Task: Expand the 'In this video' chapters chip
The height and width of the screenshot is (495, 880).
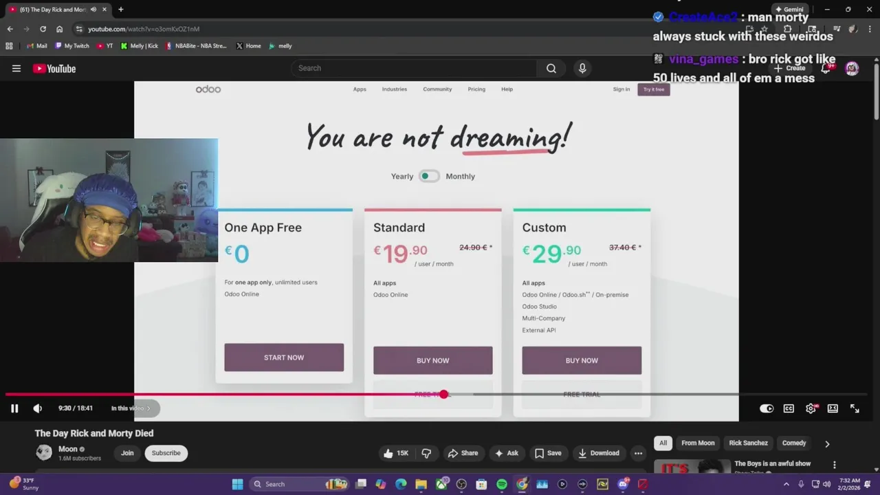Action: coord(131,408)
